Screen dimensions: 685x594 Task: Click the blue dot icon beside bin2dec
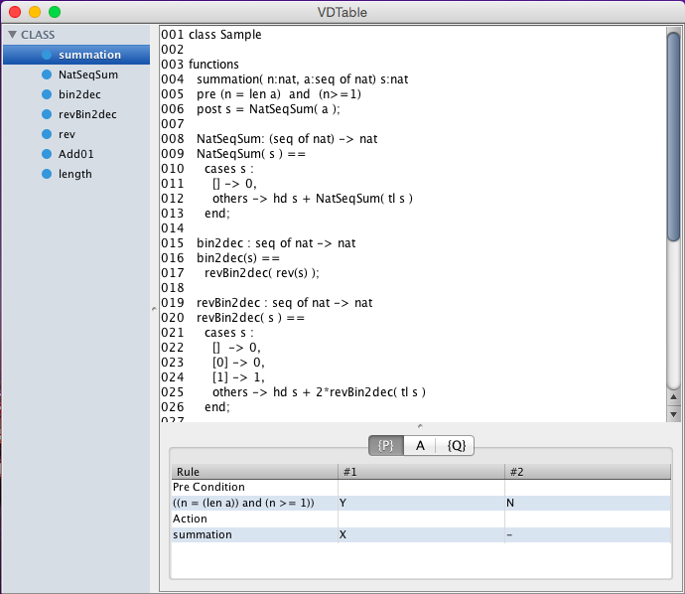pos(47,94)
